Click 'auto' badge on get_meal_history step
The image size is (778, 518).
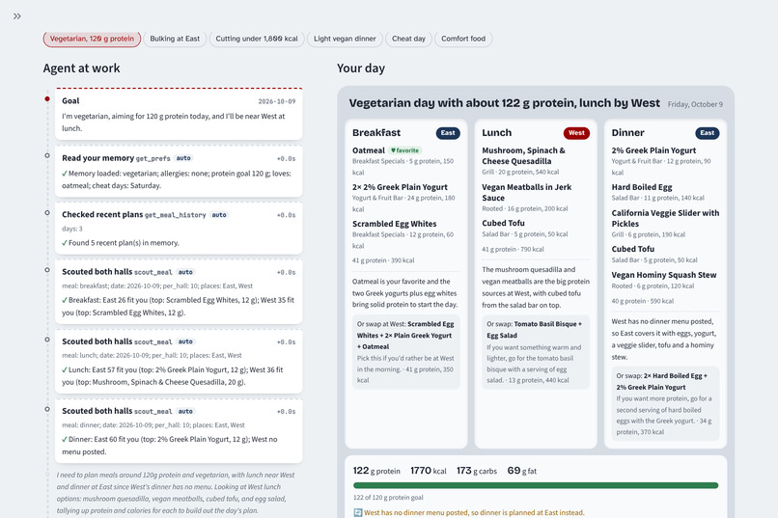point(219,215)
